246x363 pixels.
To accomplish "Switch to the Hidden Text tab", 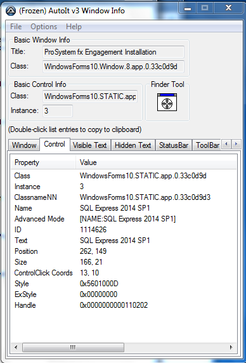I will click(x=133, y=145).
